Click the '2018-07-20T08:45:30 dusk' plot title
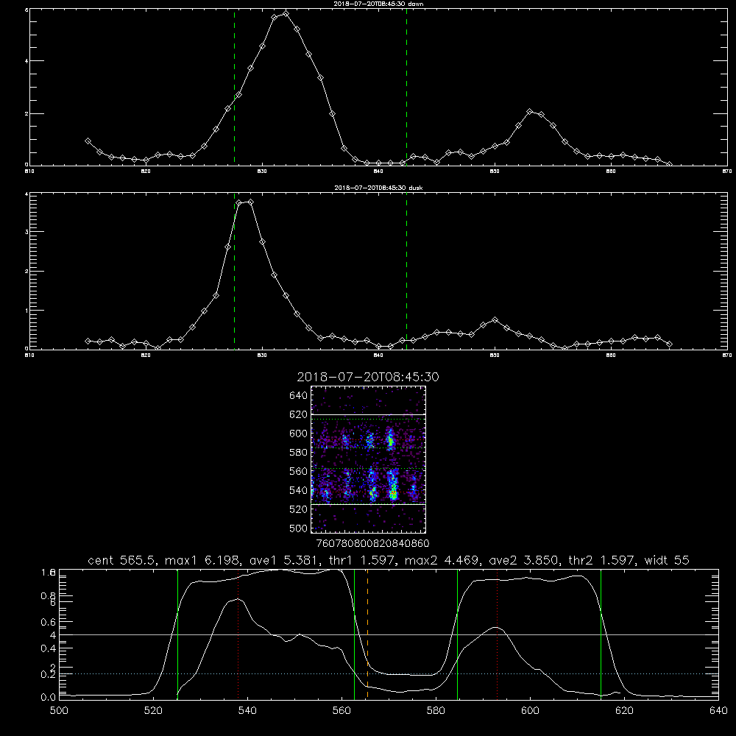The width and height of the screenshot is (736, 736). pyautogui.click(x=378, y=188)
